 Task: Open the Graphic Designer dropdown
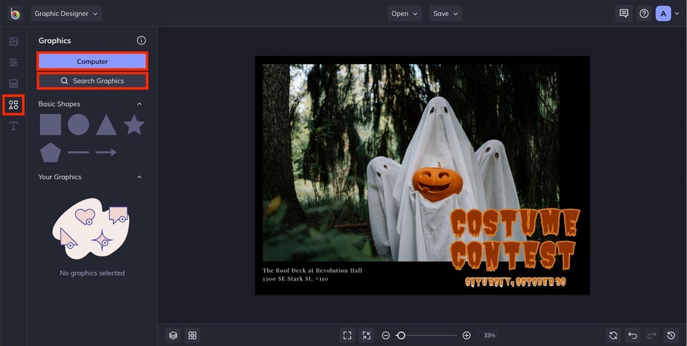point(67,13)
